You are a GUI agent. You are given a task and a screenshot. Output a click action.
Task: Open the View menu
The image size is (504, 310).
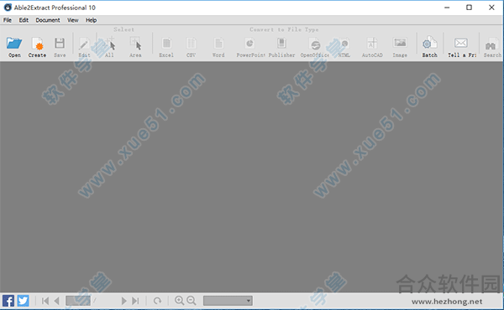(x=72, y=20)
